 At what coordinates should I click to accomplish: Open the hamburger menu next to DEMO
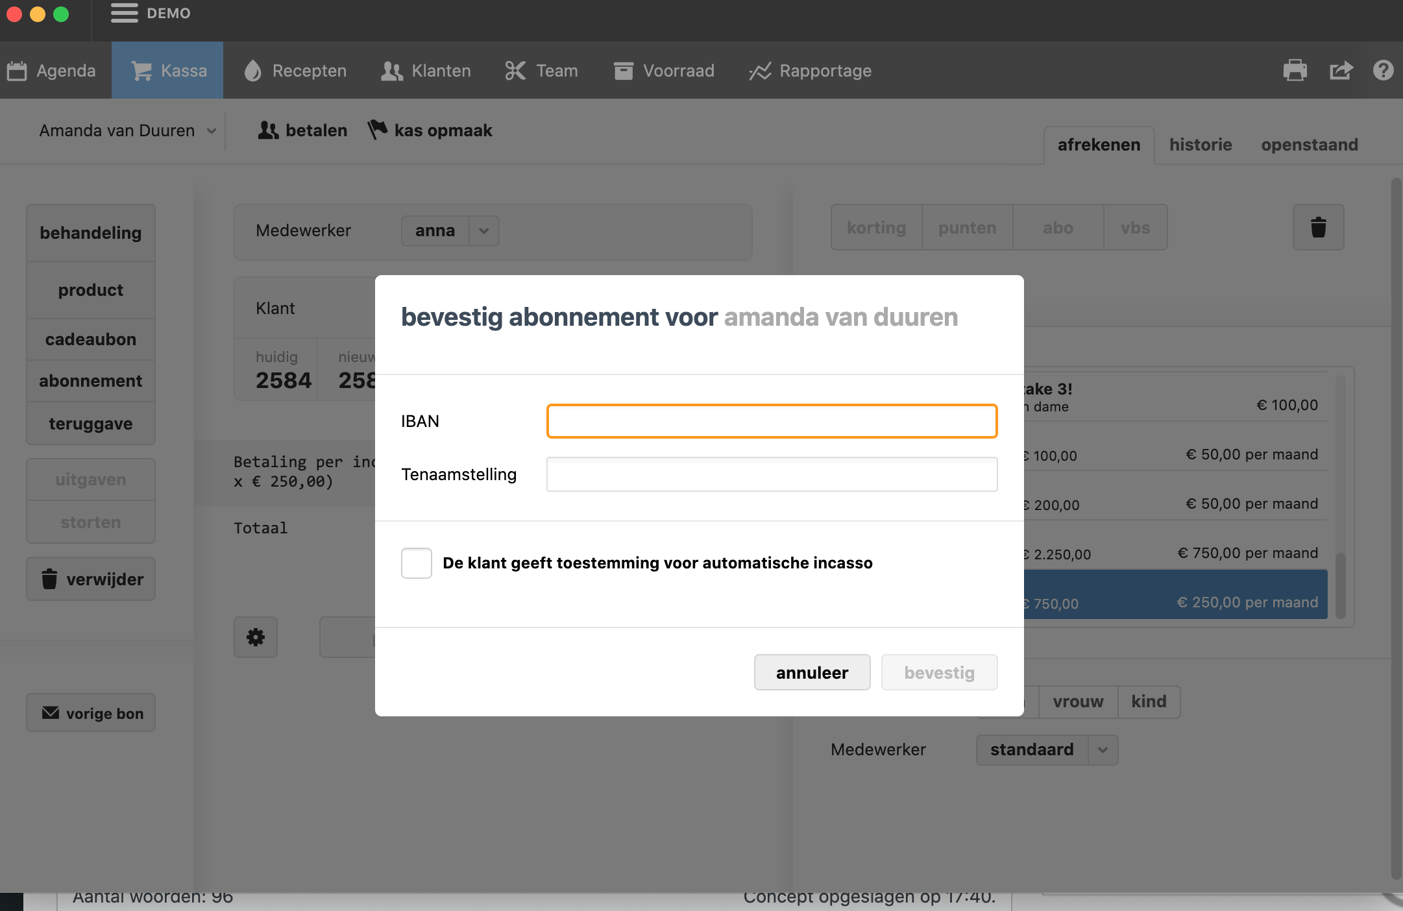pyautogui.click(x=124, y=13)
